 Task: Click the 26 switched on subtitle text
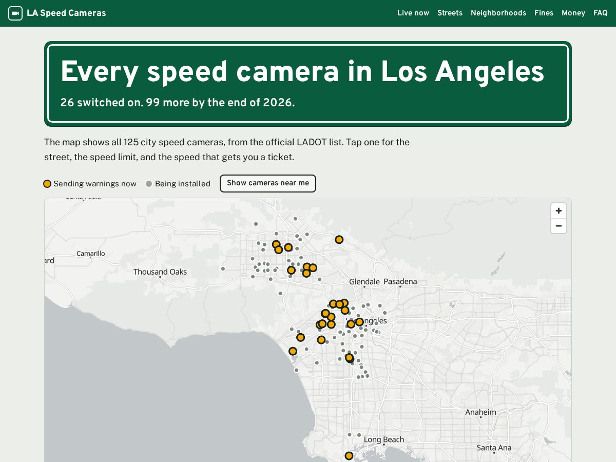coord(178,103)
